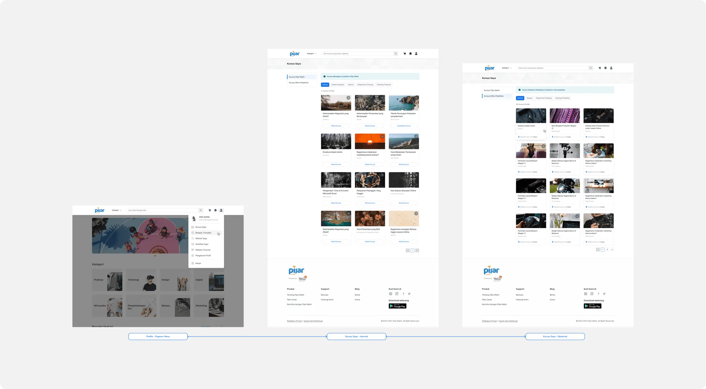The height and width of the screenshot is (389, 706).
Task: Click the heart icon next to Wishlist Saya
Action: point(193,239)
